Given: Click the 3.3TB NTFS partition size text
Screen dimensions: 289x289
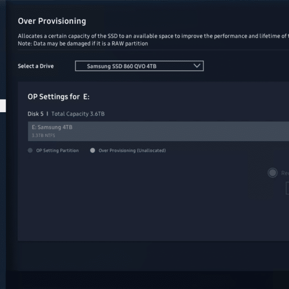Looking at the screenshot, I should [x=43, y=135].
